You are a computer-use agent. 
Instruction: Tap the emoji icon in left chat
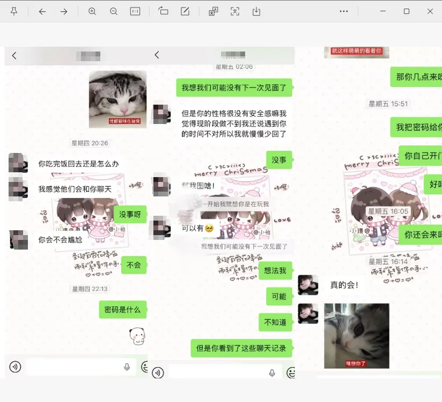[x=144, y=367]
